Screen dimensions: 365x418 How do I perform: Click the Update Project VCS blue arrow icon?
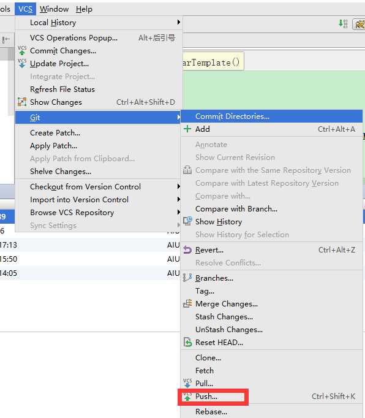(22, 64)
